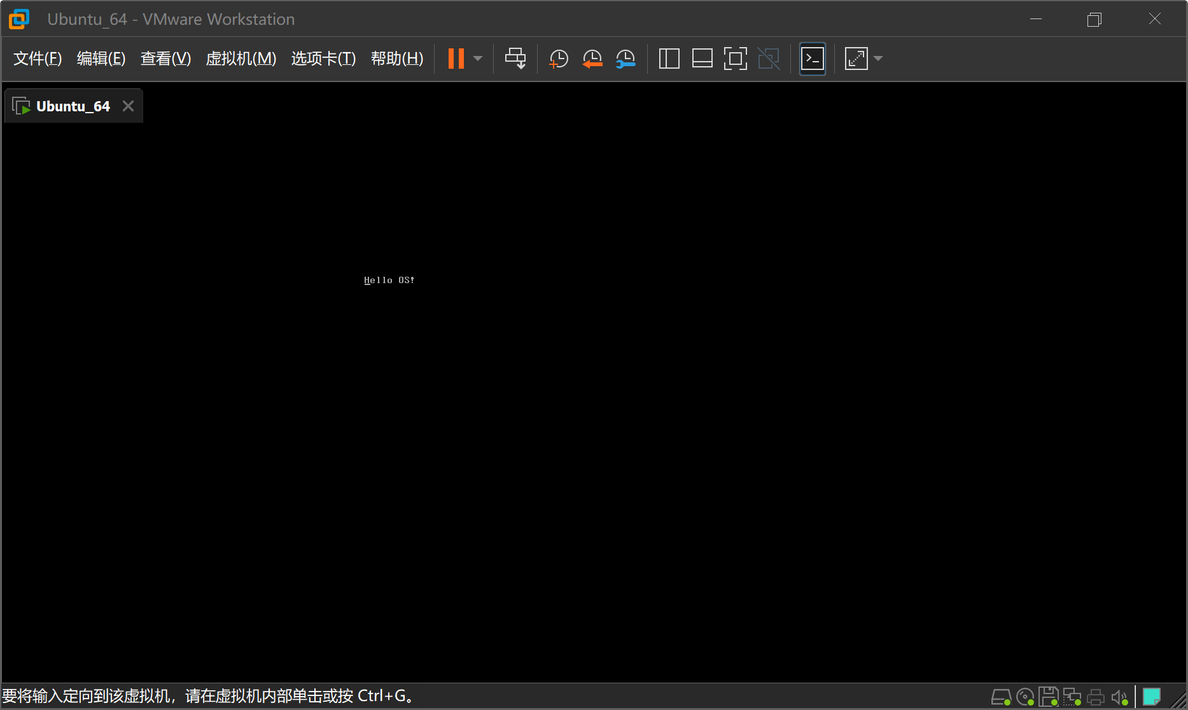Switch to the Ubuntu_64 tab
The width and height of the screenshot is (1188, 710).
[72, 106]
